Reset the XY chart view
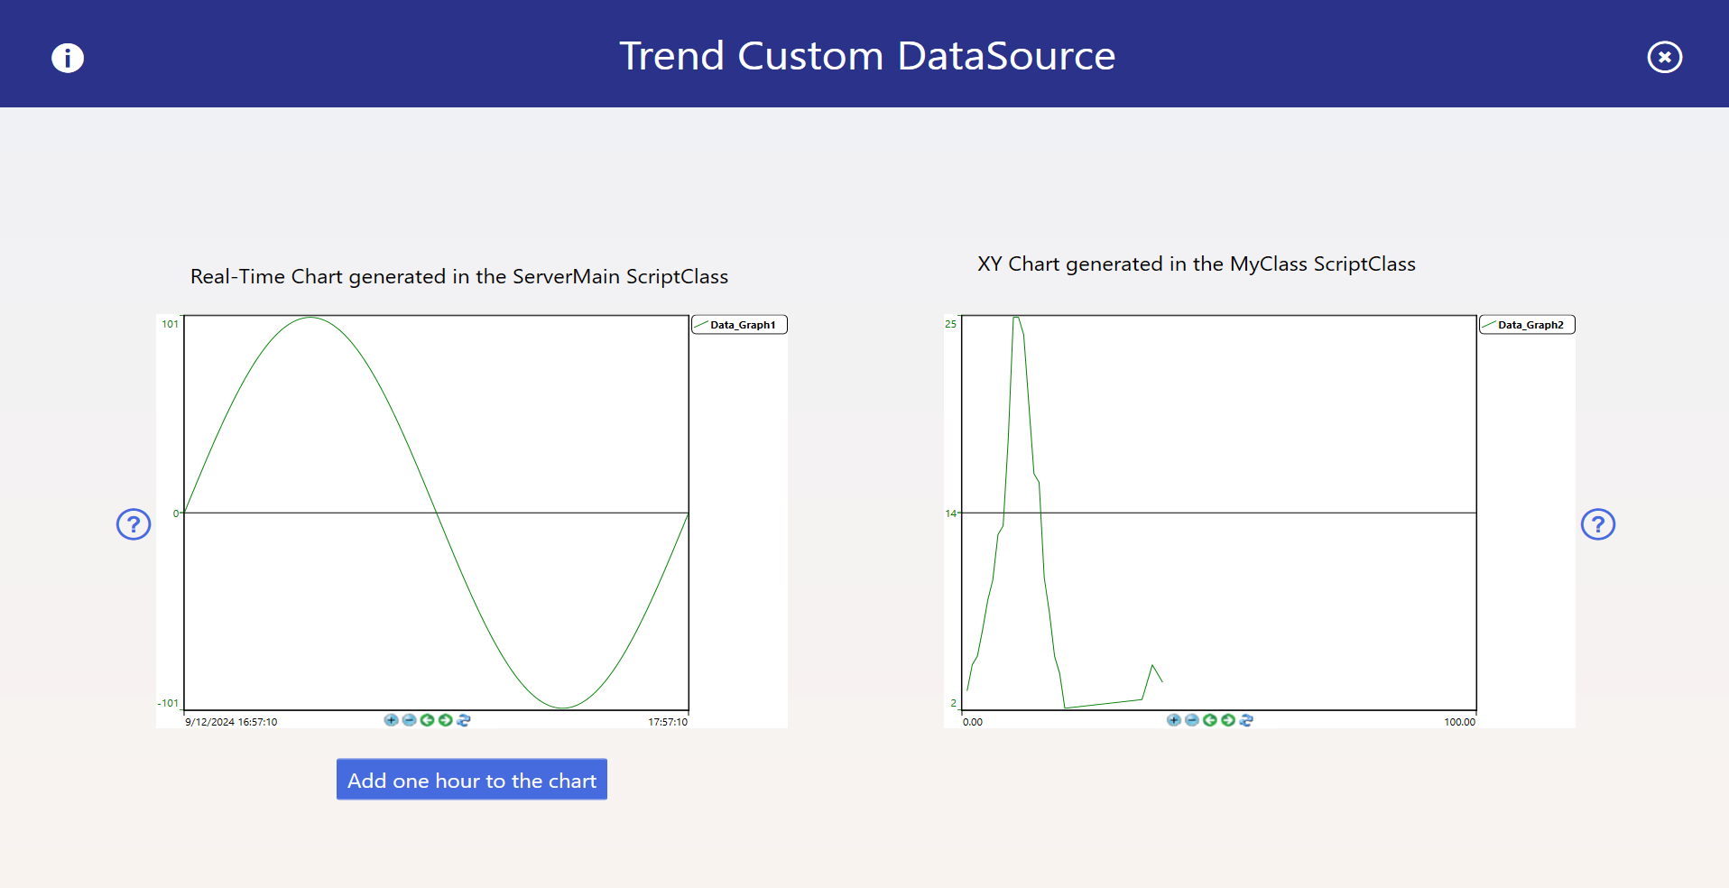This screenshot has width=1729, height=888. pyautogui.click(x=1246, y=720)
